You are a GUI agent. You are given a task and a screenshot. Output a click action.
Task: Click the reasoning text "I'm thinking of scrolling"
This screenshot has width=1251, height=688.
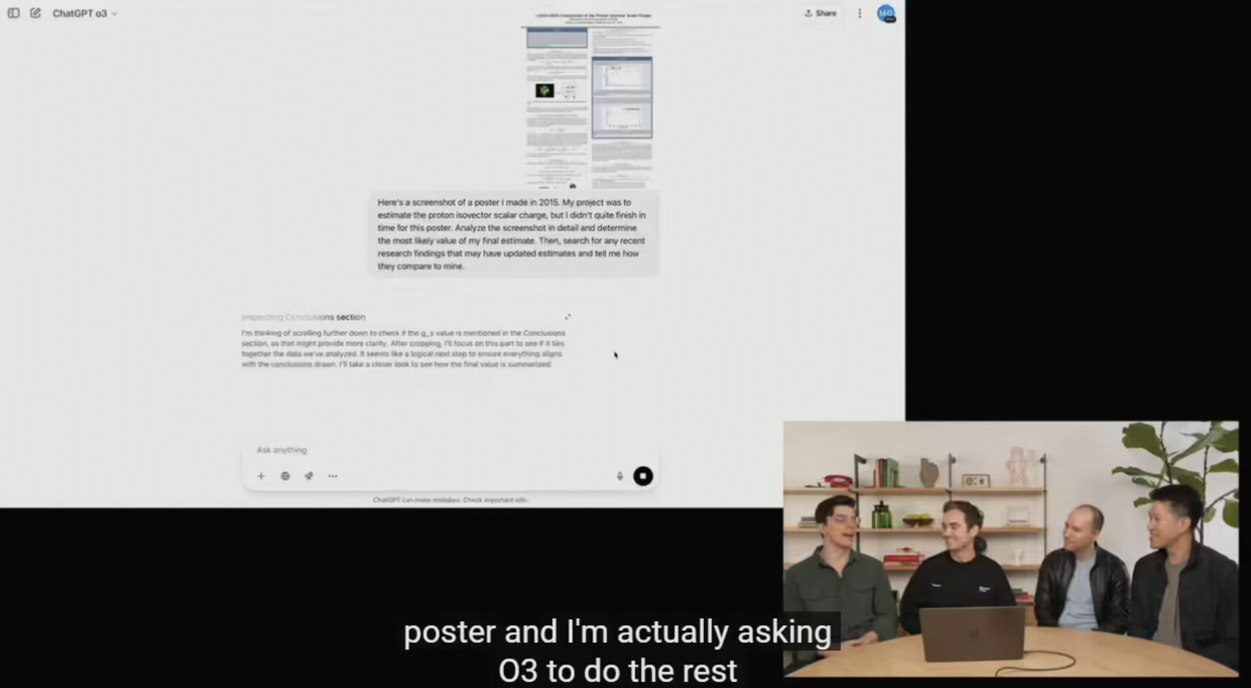tap(404, 349)
